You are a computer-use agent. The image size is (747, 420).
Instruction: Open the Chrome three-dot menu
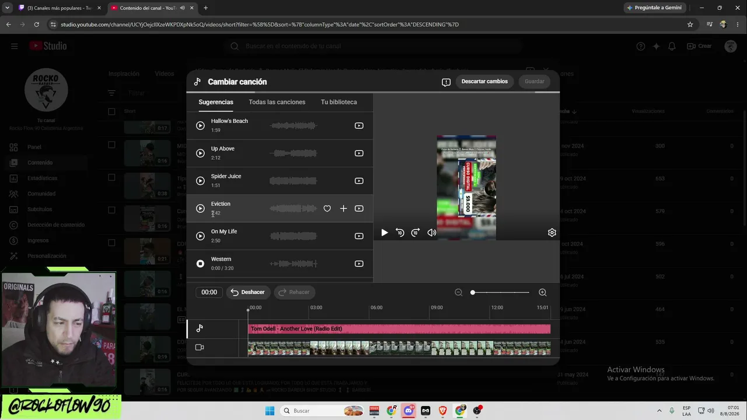(736, 24)
